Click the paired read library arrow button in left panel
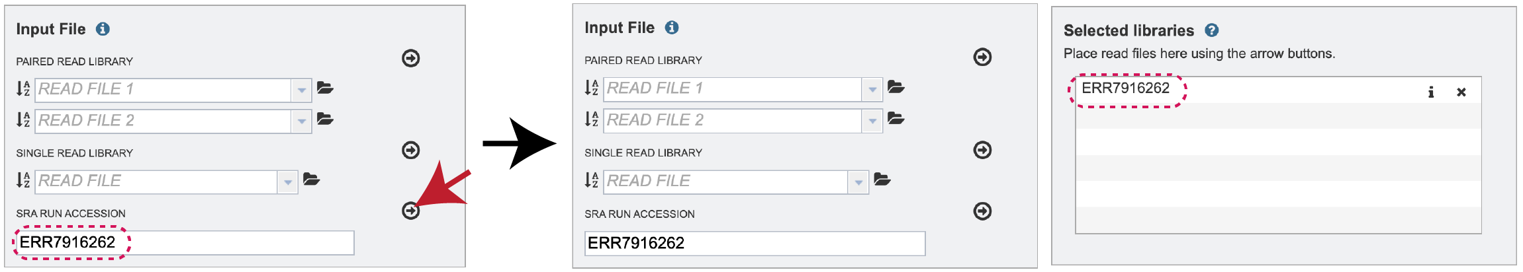Screen dimensions: 1523x272 pos(411,58)
